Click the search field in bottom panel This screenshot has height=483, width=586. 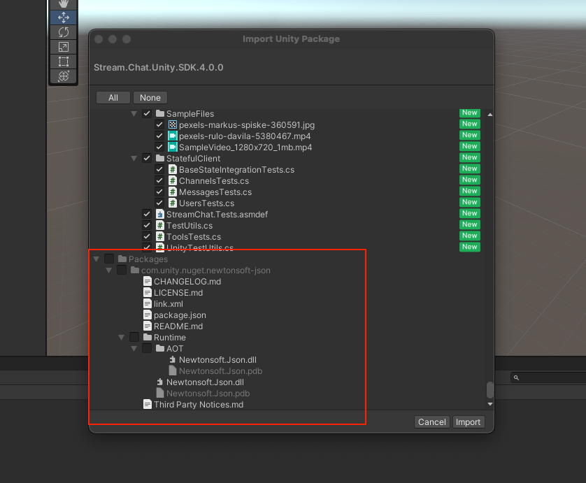click(x=548, y=377)
